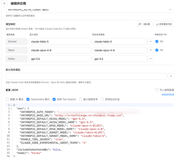
Task: Edit the Haiku actual request model field
Action: pyautogui.click(x=119, y=59)
